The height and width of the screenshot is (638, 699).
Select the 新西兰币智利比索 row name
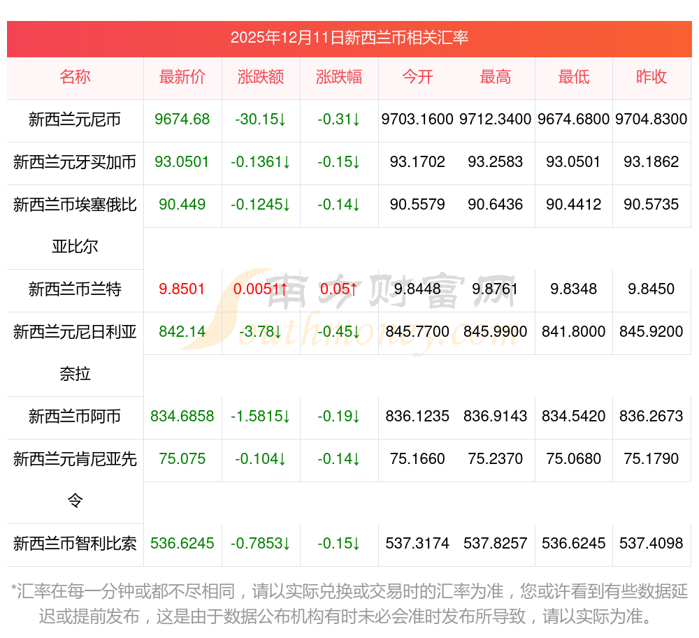click(x=75, y=544)
